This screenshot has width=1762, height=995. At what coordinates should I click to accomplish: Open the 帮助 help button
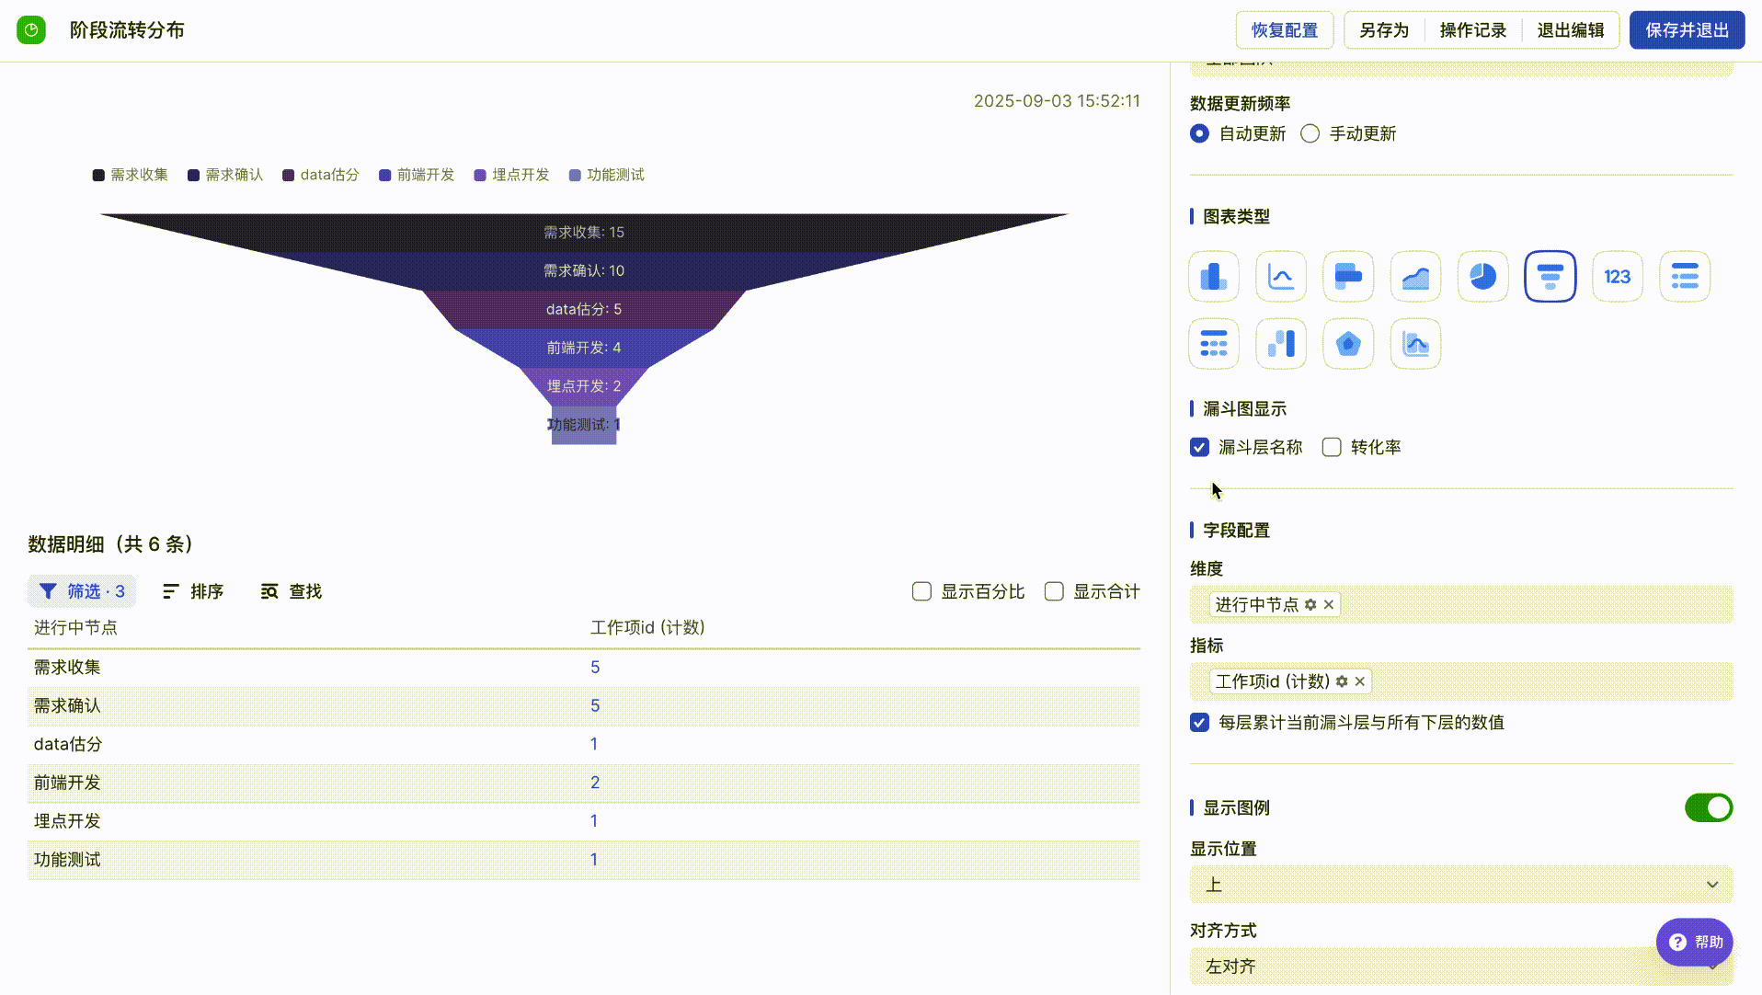pos(1695,942)
